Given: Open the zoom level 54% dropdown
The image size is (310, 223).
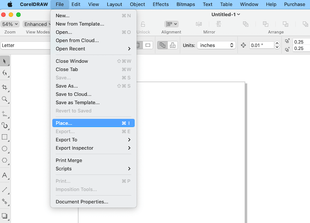Looking at the screenshot, I should point(10,24).
